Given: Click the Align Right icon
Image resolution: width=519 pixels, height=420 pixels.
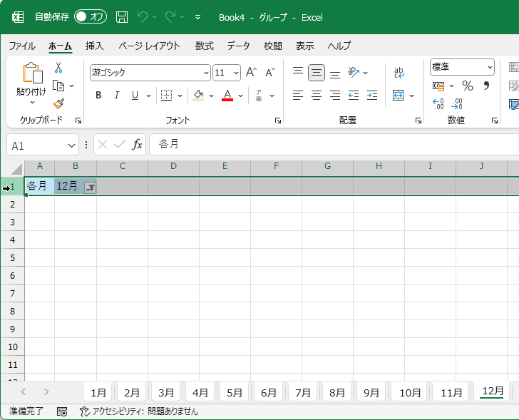Looking at the screenshot, I should pos(335,96).
